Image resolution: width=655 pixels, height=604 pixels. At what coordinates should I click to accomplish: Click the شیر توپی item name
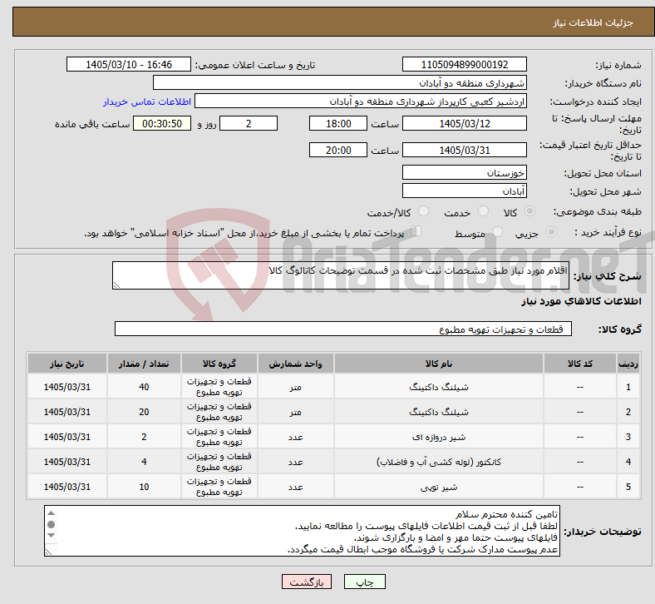[439, 487]
